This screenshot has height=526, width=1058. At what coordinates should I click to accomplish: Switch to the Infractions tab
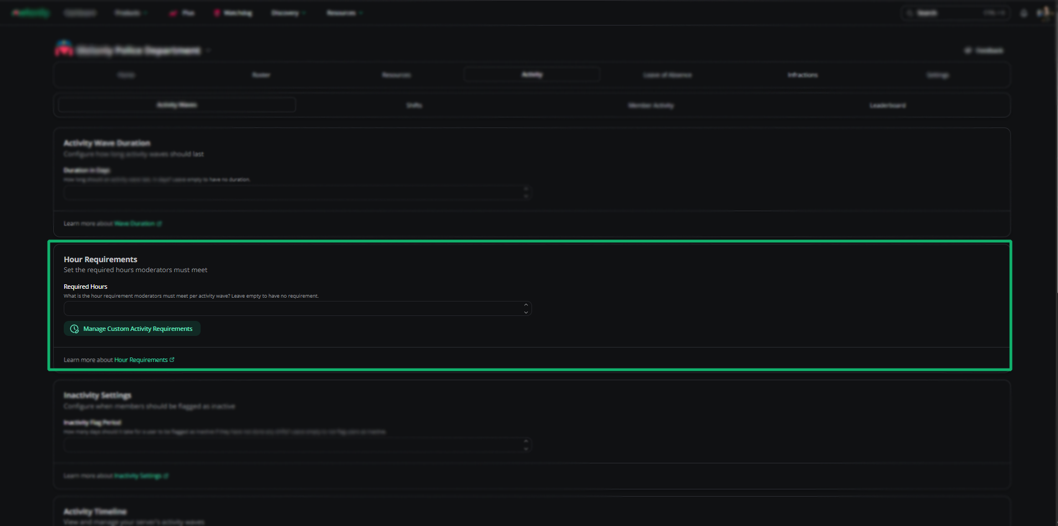click(x=803, y=75)
